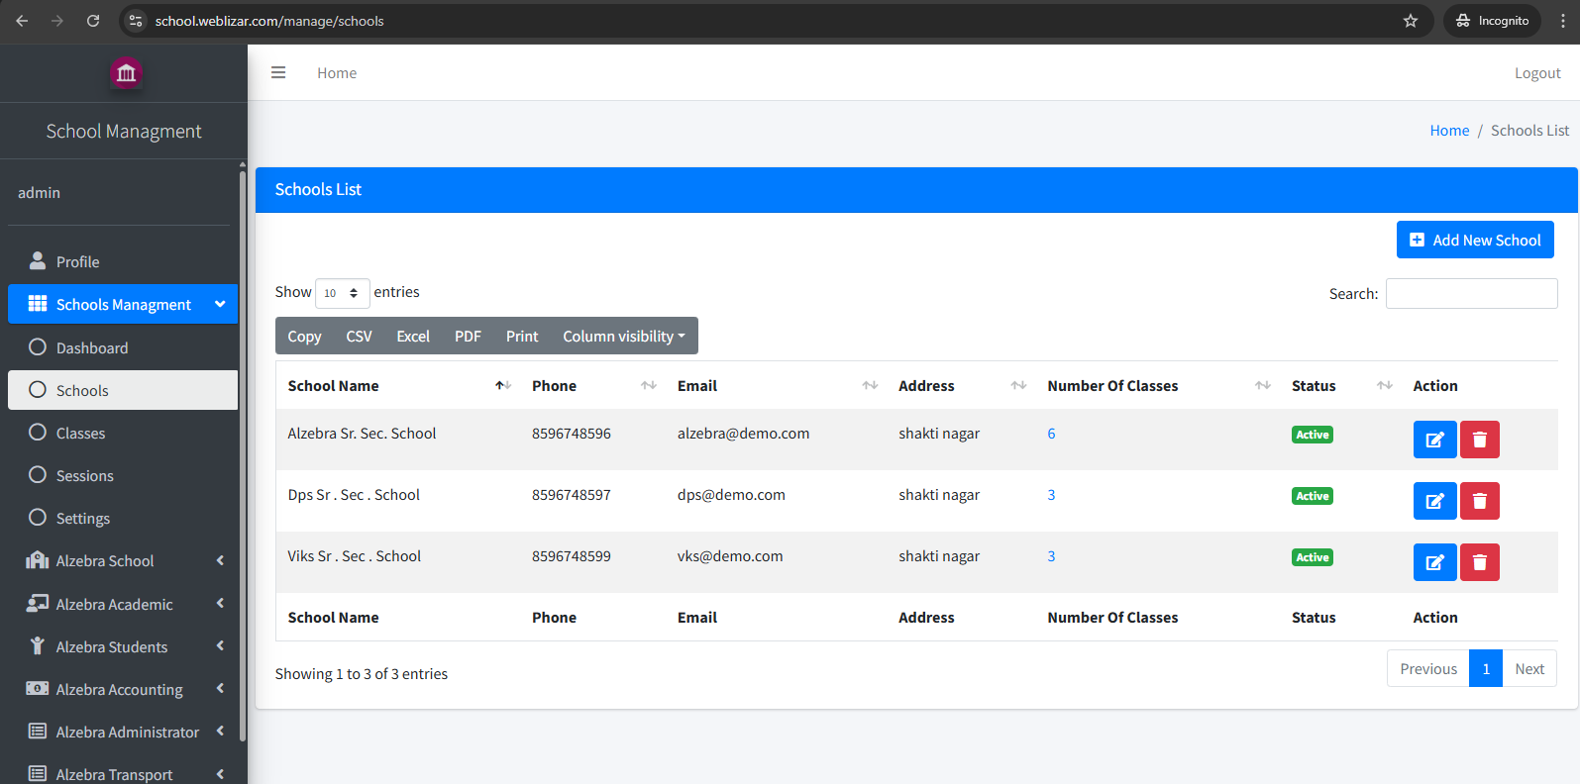Edit the Alzebra Sr. Sec. School entry
Viewport: 1580px width, 784px height.
pos(1433,440)
